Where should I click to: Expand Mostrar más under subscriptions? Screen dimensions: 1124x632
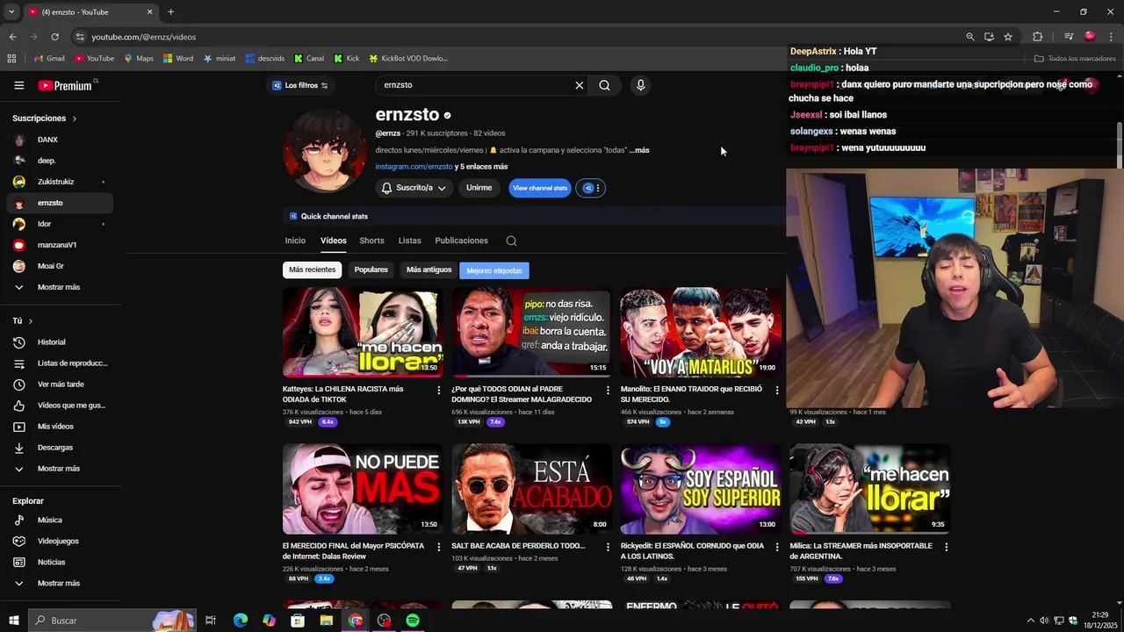point(60,287)
